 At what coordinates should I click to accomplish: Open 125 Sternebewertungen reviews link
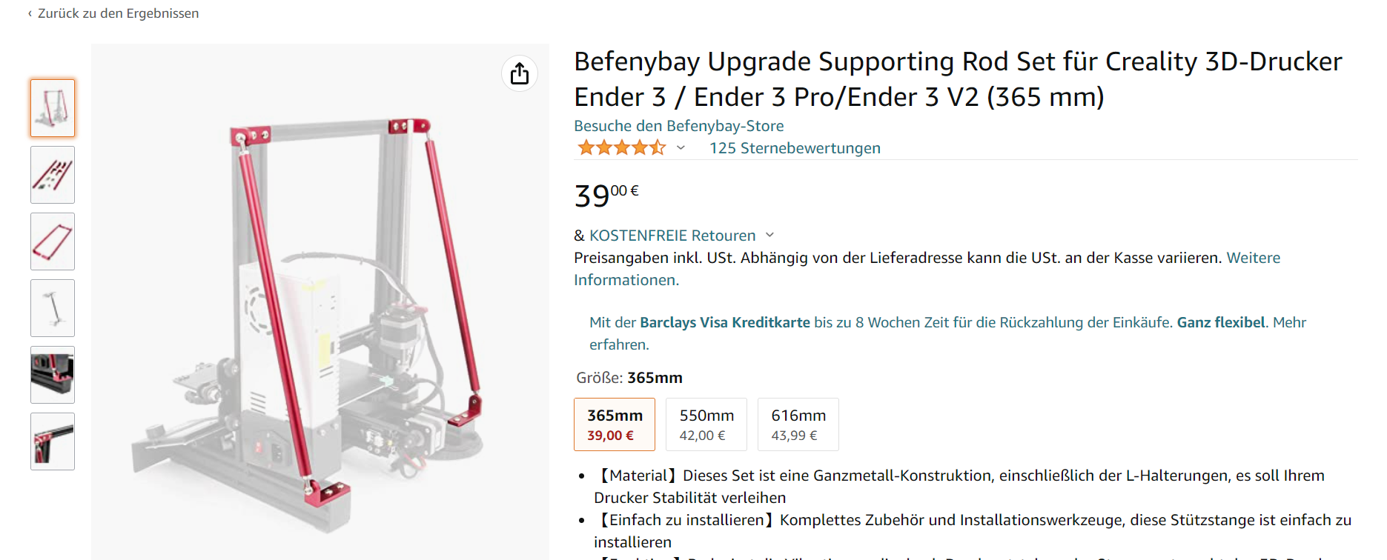tap(795, 148)
